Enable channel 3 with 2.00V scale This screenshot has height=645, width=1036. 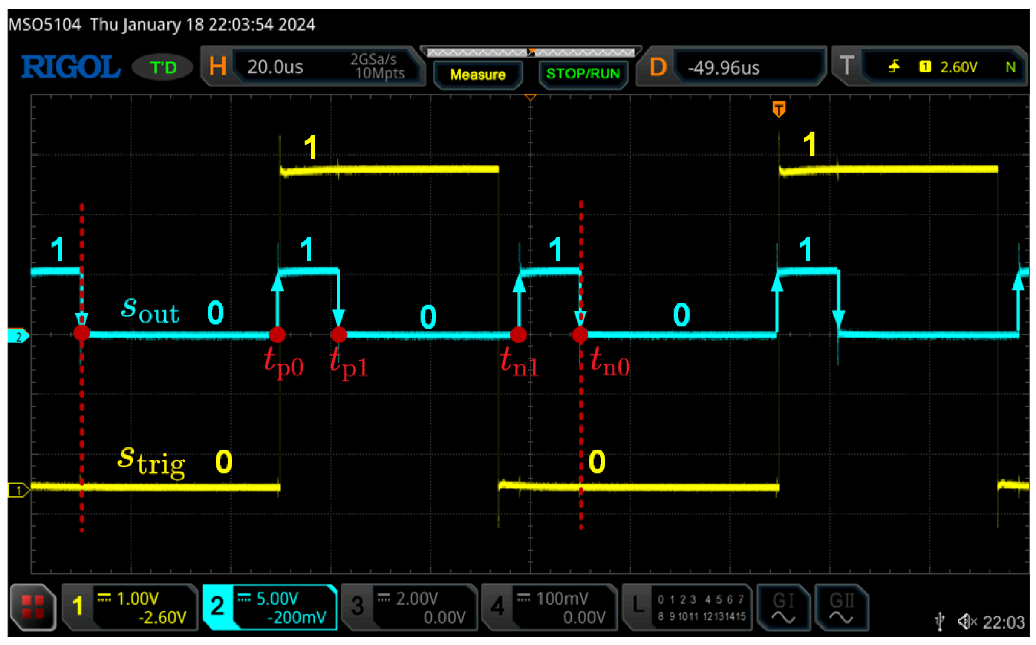[x=409, y=607]
